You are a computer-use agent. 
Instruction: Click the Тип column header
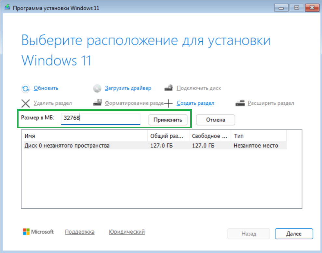(x=259, y=136)
